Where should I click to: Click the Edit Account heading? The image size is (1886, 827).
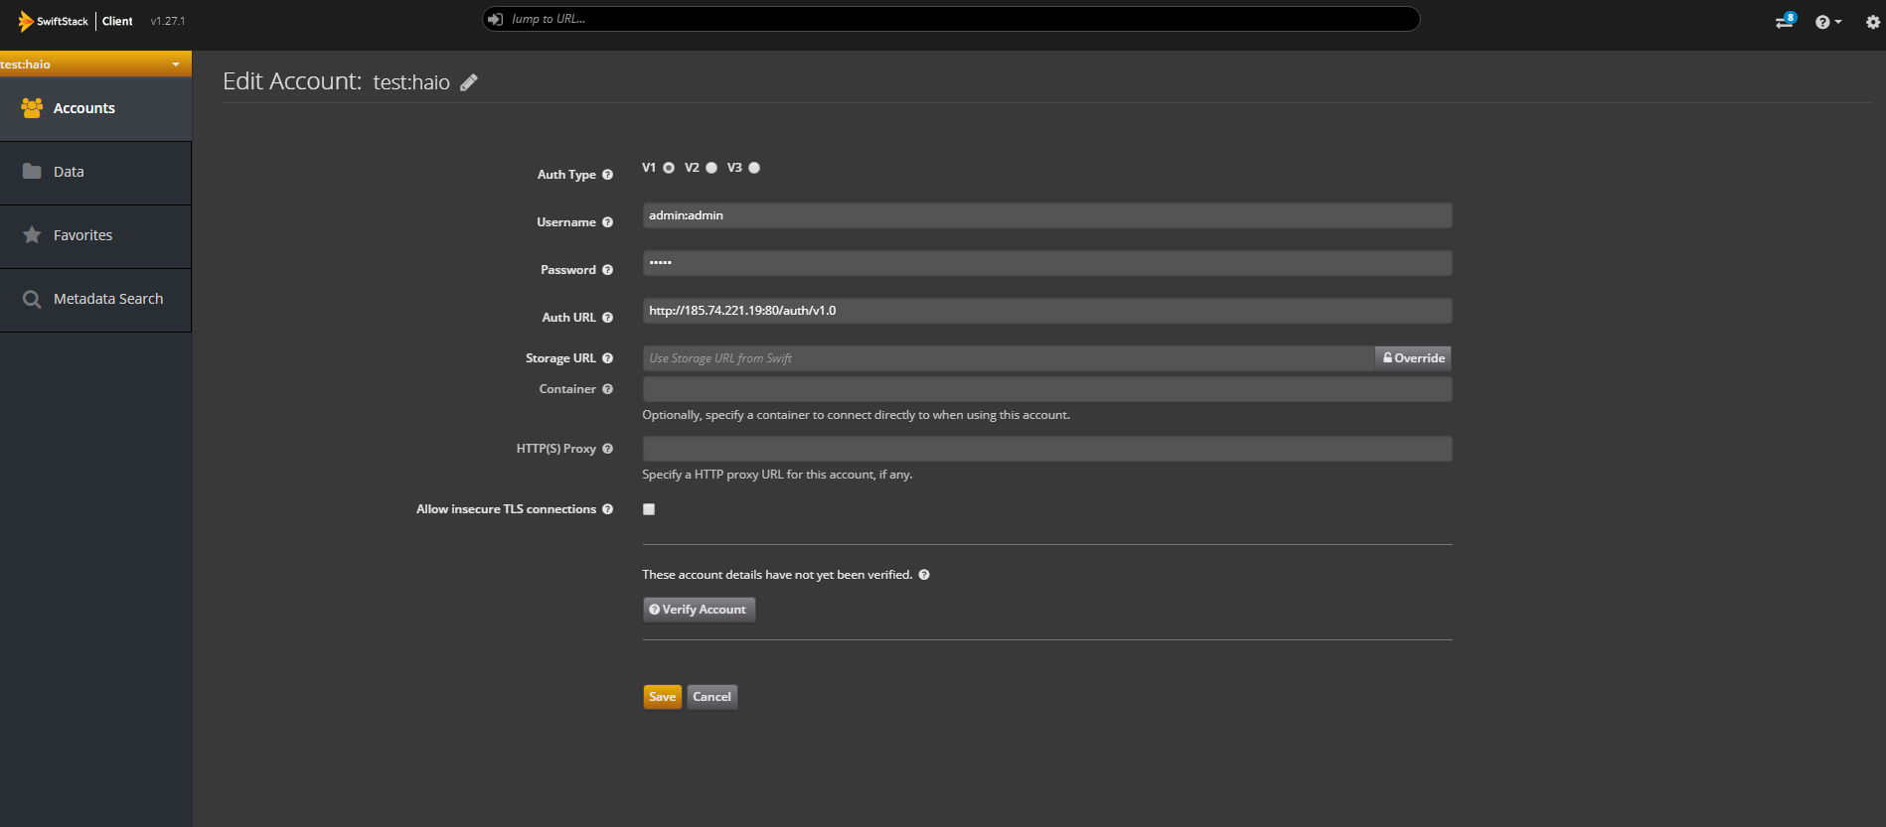(292, 81)
